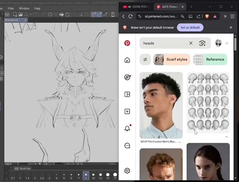Open the Window menu in Clip Studio Paint
The image size is (239, 182).
(x=24, y=8)
